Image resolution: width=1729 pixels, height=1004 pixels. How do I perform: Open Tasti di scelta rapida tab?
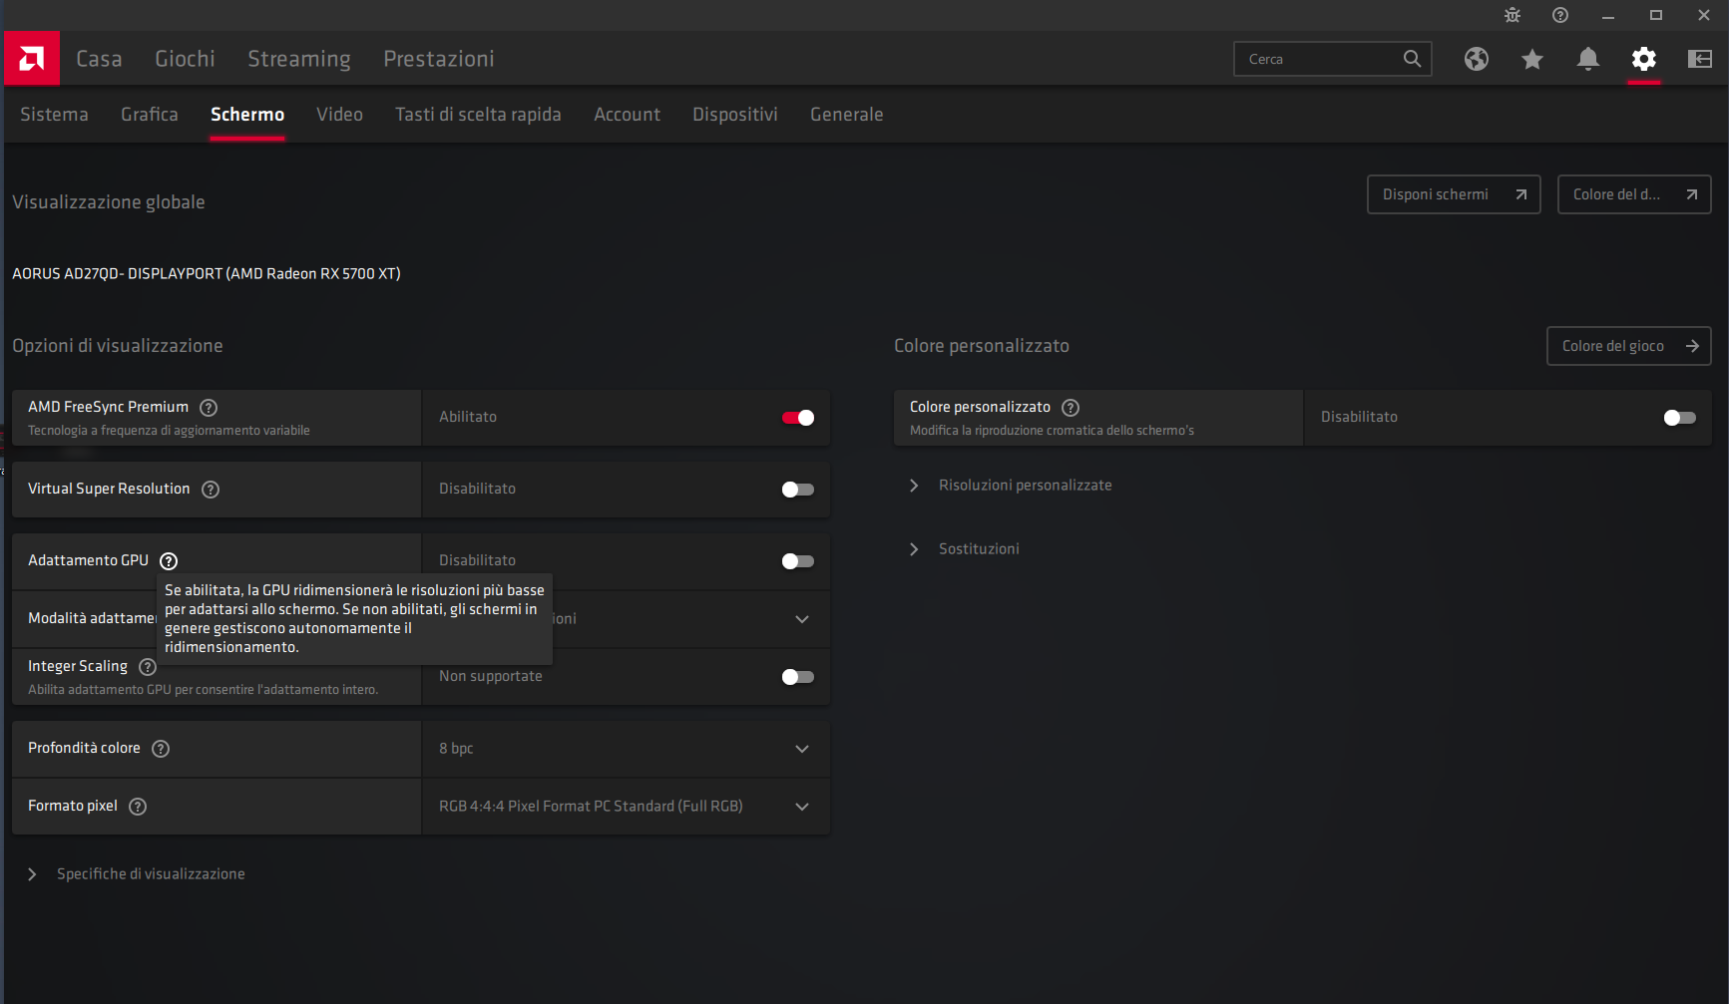point(478,114)
